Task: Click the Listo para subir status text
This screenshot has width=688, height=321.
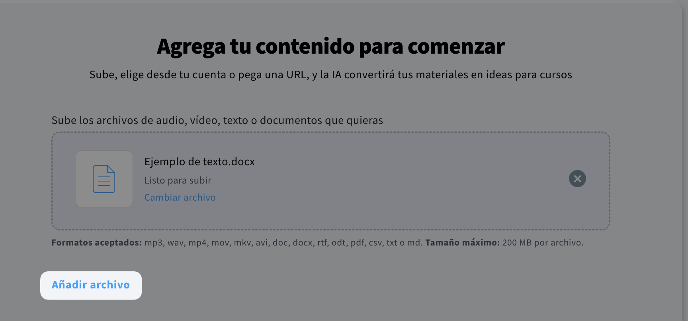Action: coord(178,180)
